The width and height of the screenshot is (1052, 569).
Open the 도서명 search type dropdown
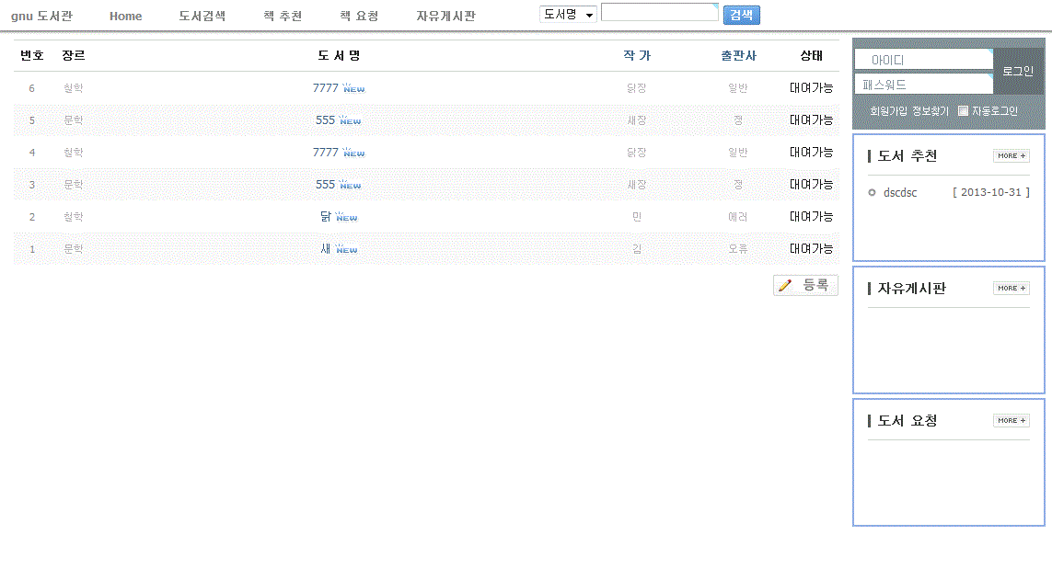(x=568, y=15)
